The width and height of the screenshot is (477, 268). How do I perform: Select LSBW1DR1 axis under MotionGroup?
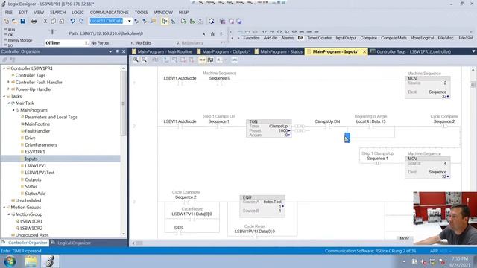point(31,221)
